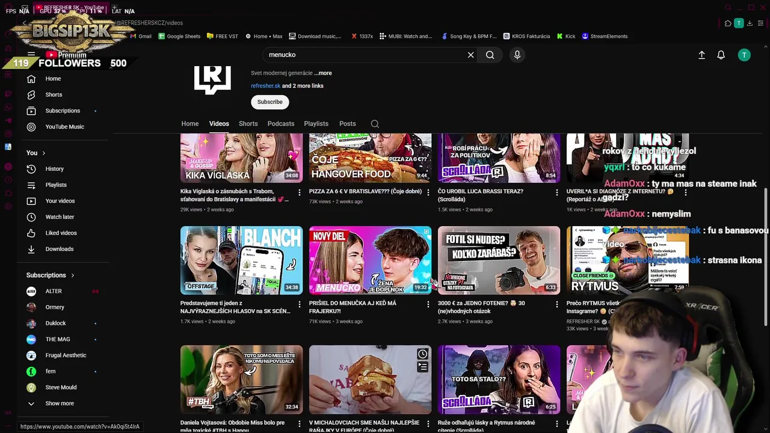The image size is (770, 433).
Task: Open the fem subscription channel
Action: [x=50, y=372]
